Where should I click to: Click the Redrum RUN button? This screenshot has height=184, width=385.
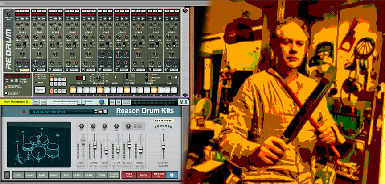tap(40, 90)
